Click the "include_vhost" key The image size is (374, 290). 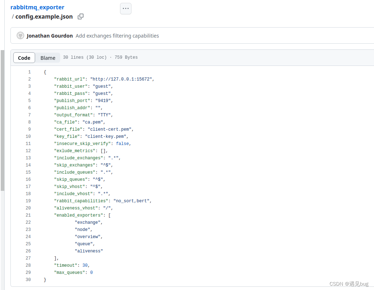click(73, 193)
